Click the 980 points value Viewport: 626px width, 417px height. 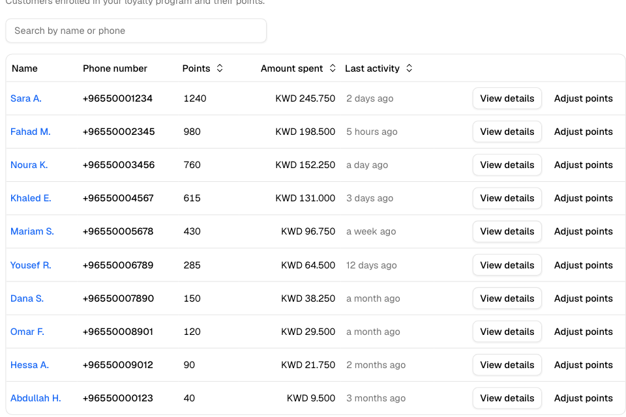[x=192, y=132]
